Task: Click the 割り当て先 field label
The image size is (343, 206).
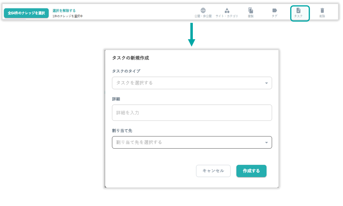Action: [122, 131]
